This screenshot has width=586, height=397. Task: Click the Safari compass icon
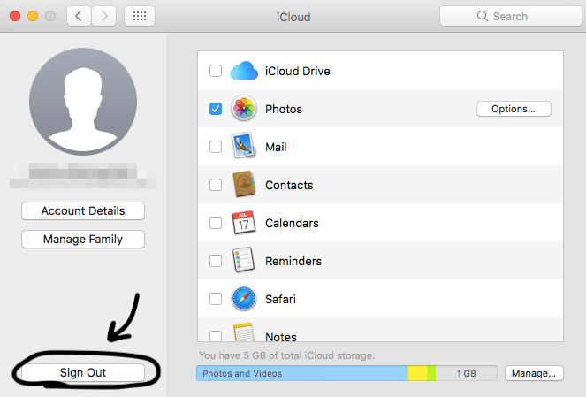(x=244, y=298)
